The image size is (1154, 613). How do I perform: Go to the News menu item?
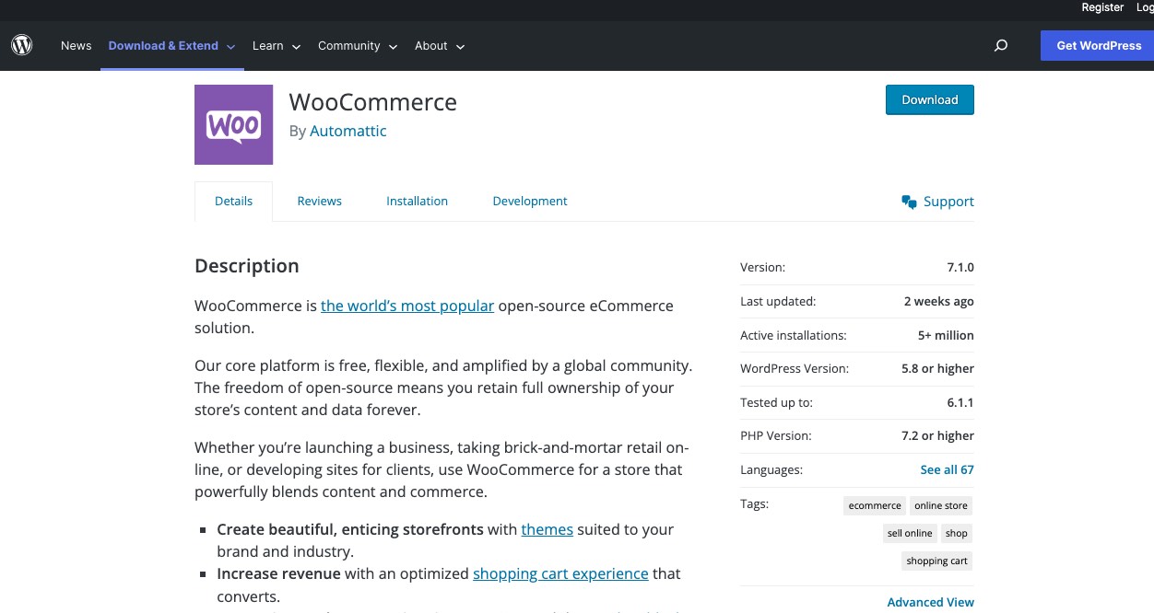tap(77, 46)
